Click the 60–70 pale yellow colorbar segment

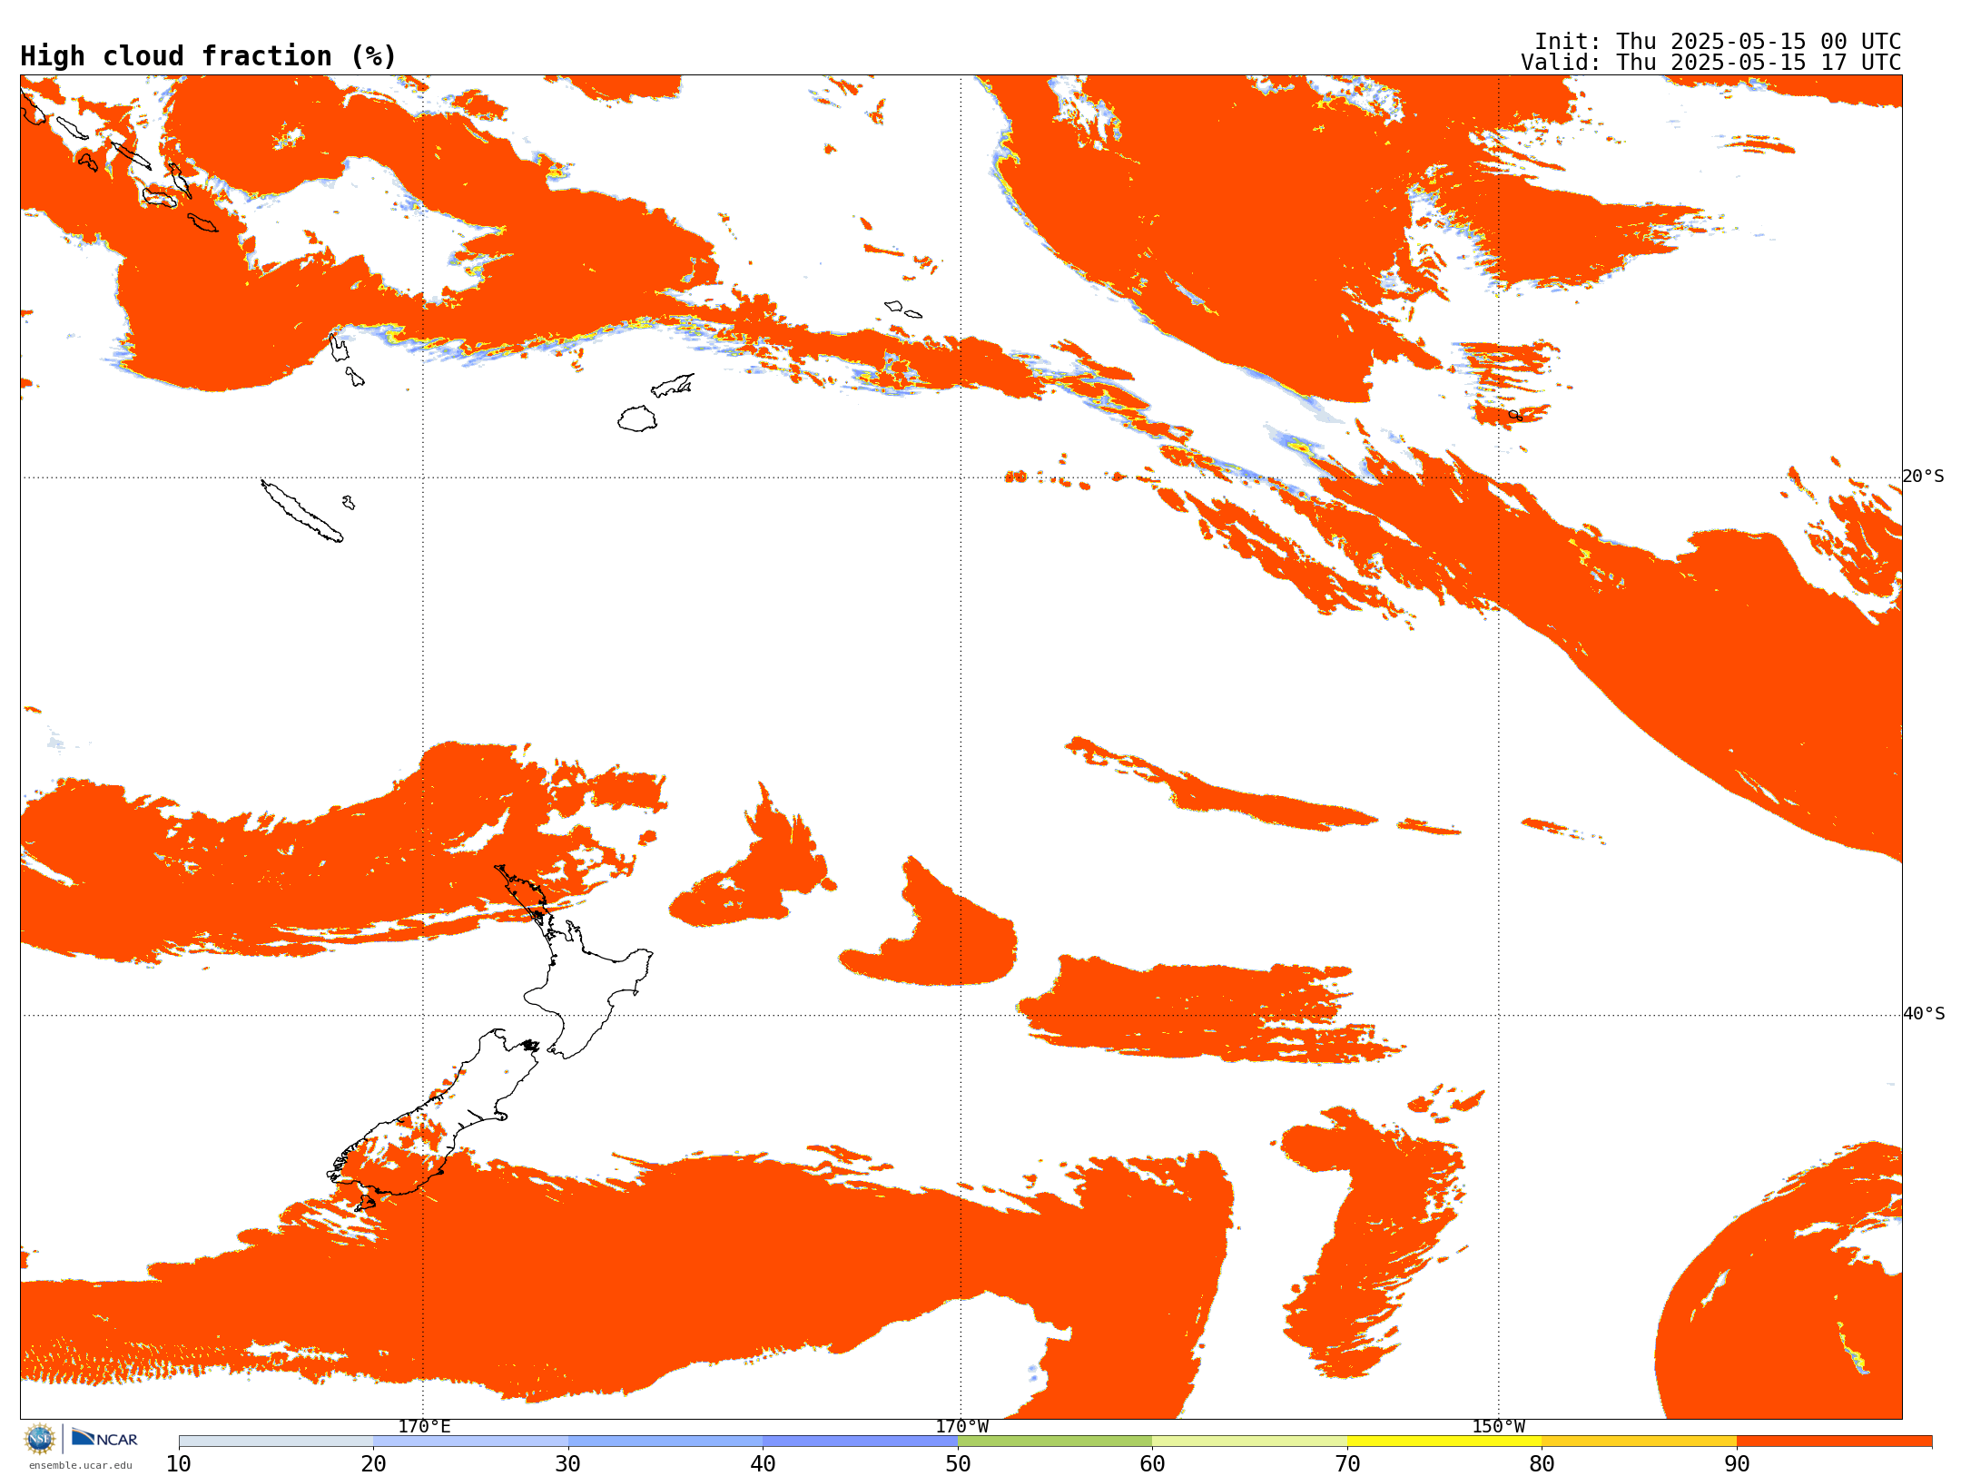click(x=1249, y=1442)
